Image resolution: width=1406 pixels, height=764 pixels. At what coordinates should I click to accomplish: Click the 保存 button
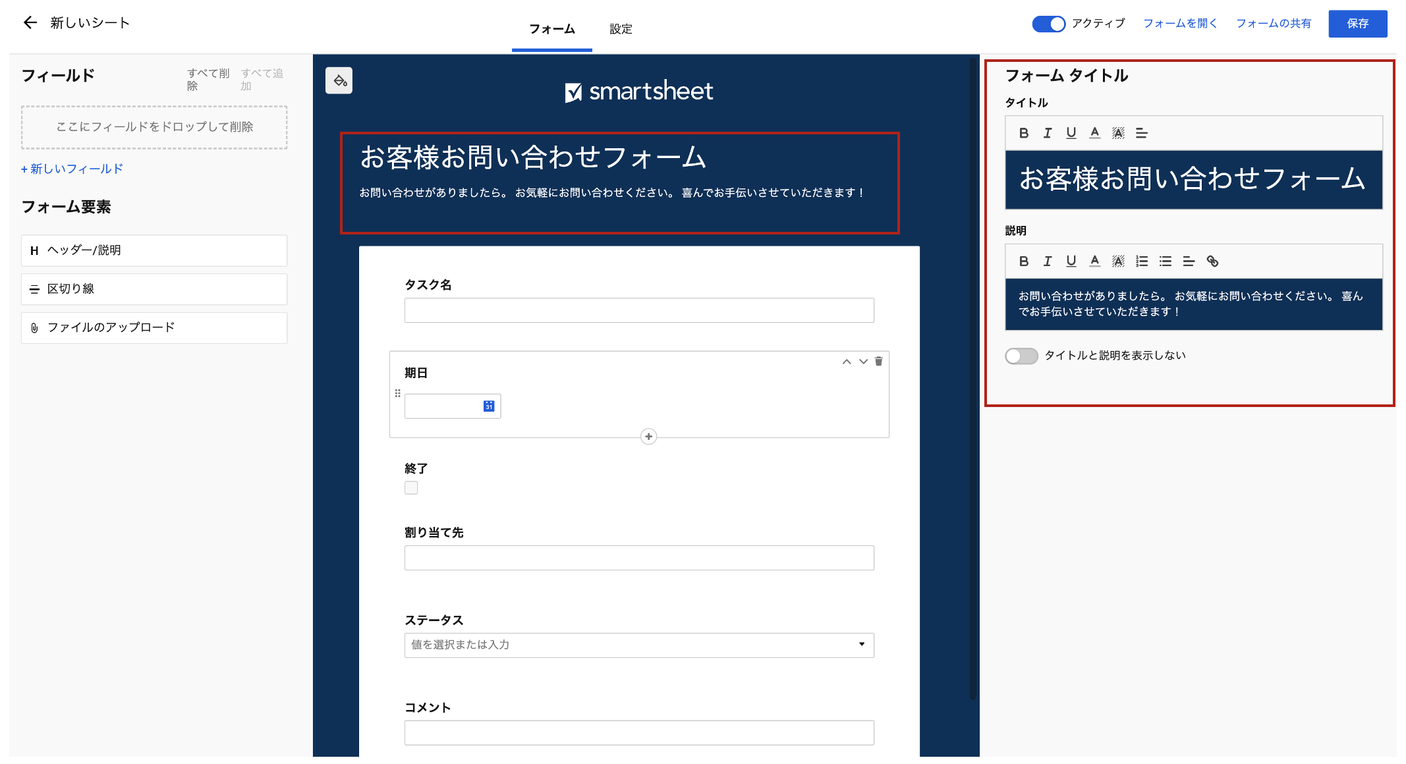(x=1357, y=24)
